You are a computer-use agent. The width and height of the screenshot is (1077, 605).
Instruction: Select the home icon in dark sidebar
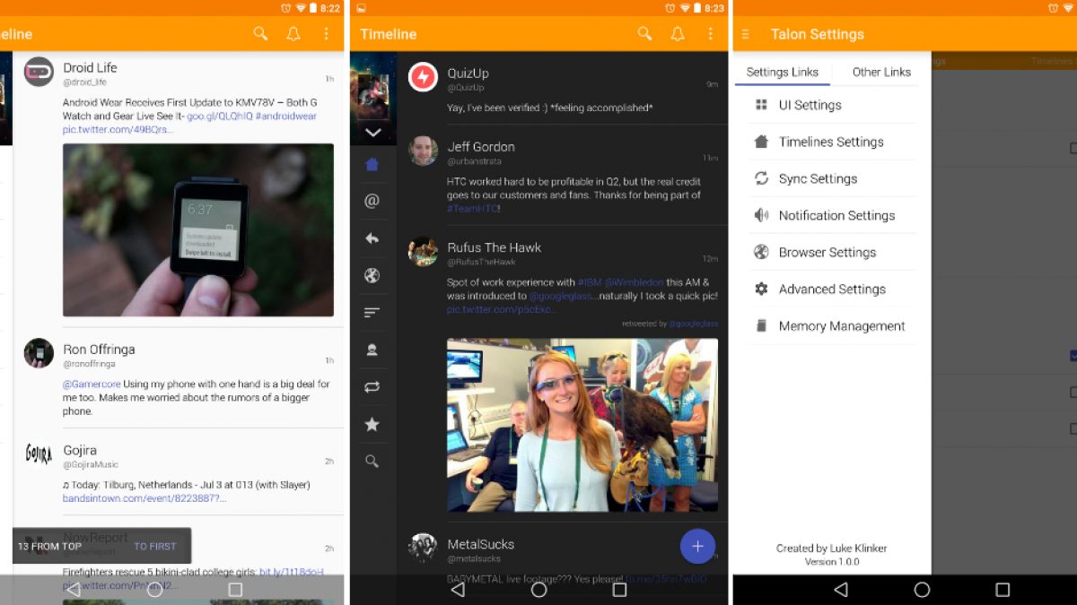[x=372, y=164]
